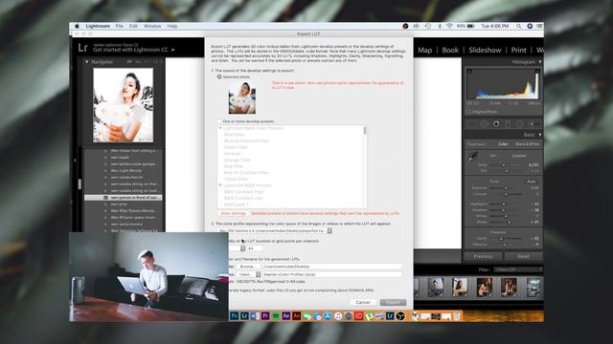This screenshot has width=613, height=344.
Task: Select 'One or more develop presets' option
Action: pyautogui.click(x=219, y=121)
